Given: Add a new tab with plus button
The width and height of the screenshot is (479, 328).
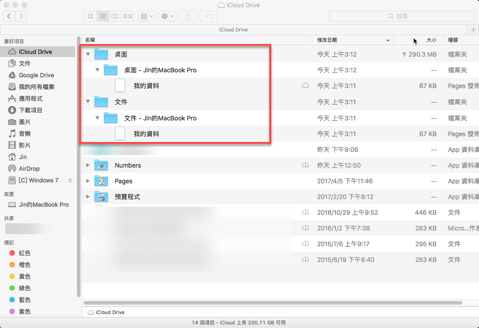Looking at the screenshot, I should (473, 30).
